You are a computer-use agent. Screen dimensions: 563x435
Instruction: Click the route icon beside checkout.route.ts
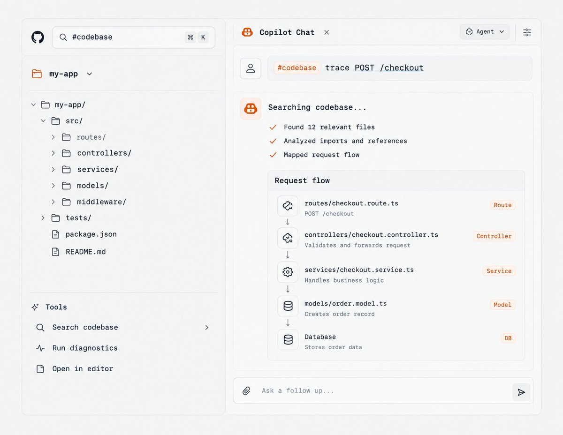point(288,206)
